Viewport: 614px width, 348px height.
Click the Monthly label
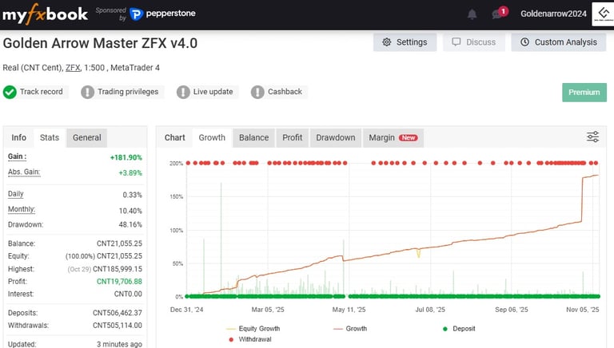click(x=22, y=209)
